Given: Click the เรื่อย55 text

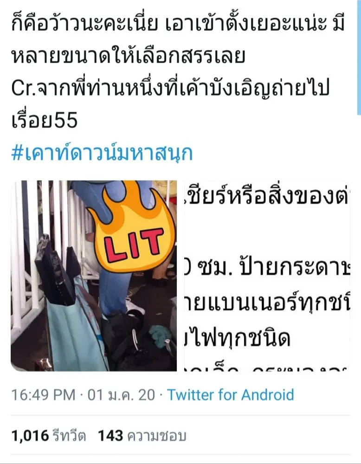Looking at the screenshot, I should pyautogui.click(x=45, y=121).
